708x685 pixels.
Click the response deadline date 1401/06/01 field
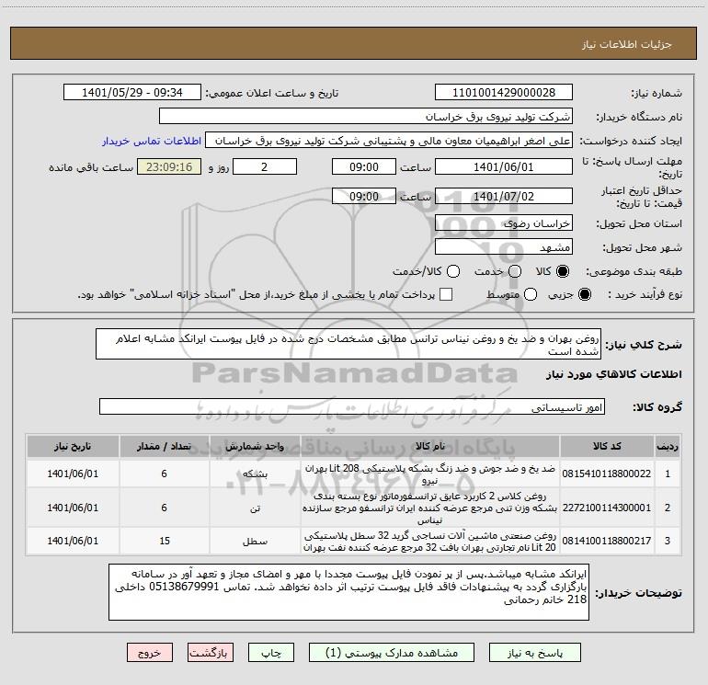[504, 166]
